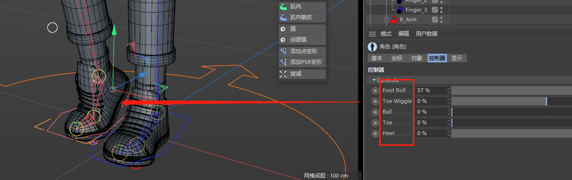Click the Heel slider bar
The height and width of the screenshot is (180, 572).
512,133
